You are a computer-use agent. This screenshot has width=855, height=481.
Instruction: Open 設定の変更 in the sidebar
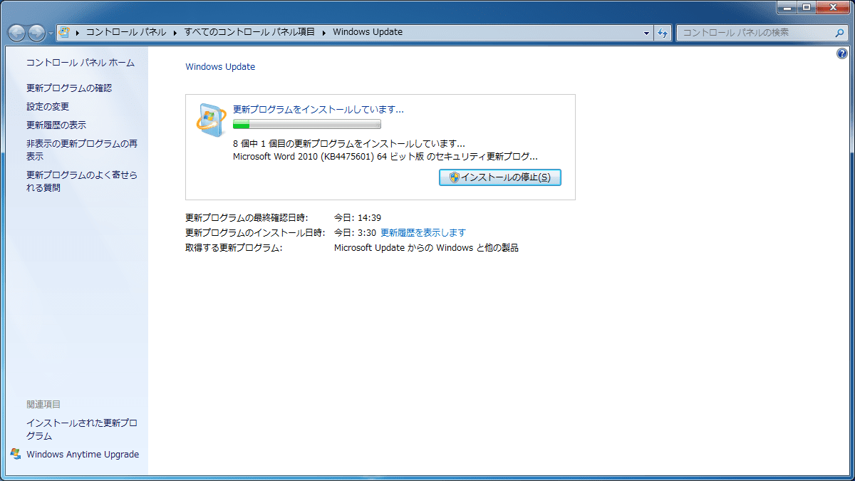pyautogui.click(x=48, y=107)
